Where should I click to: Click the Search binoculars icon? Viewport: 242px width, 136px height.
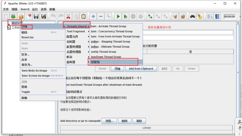click(192, 16)
